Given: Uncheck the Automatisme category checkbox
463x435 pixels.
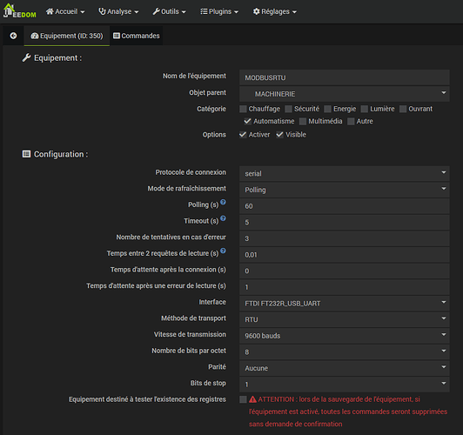Looking at the screenshot, I should click(247, 121).
